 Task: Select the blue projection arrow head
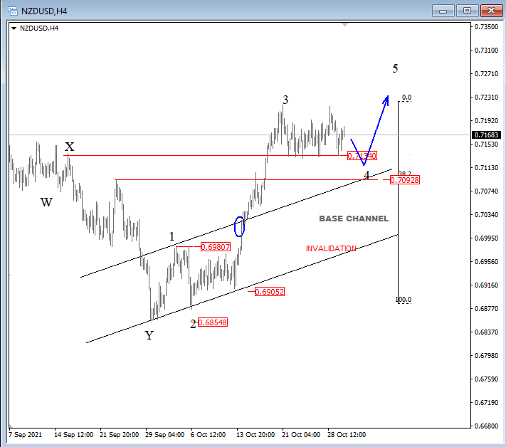386,100
